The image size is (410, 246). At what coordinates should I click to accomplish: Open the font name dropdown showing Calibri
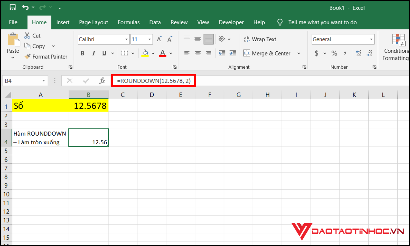click(x=126, y=39)
